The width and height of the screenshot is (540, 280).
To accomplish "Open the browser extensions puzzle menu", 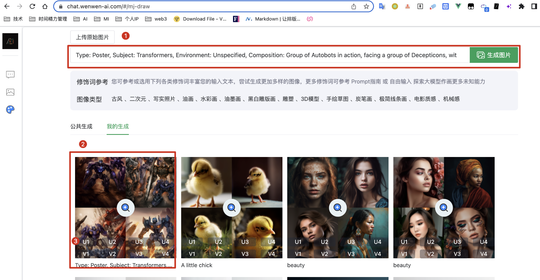I will [x=521, y=6].
